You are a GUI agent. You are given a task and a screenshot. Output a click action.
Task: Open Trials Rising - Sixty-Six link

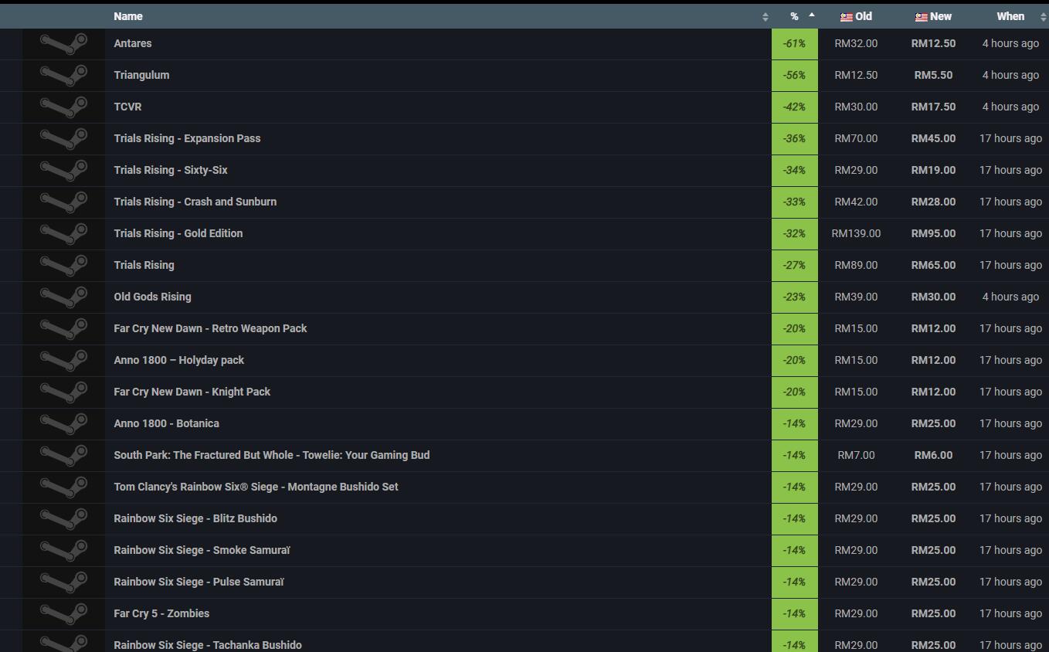click(x=171, y=170)
